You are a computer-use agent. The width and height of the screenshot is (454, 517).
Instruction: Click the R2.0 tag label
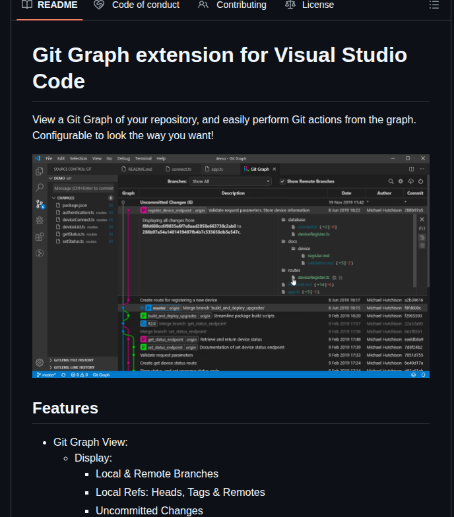[x=148, y=324]
